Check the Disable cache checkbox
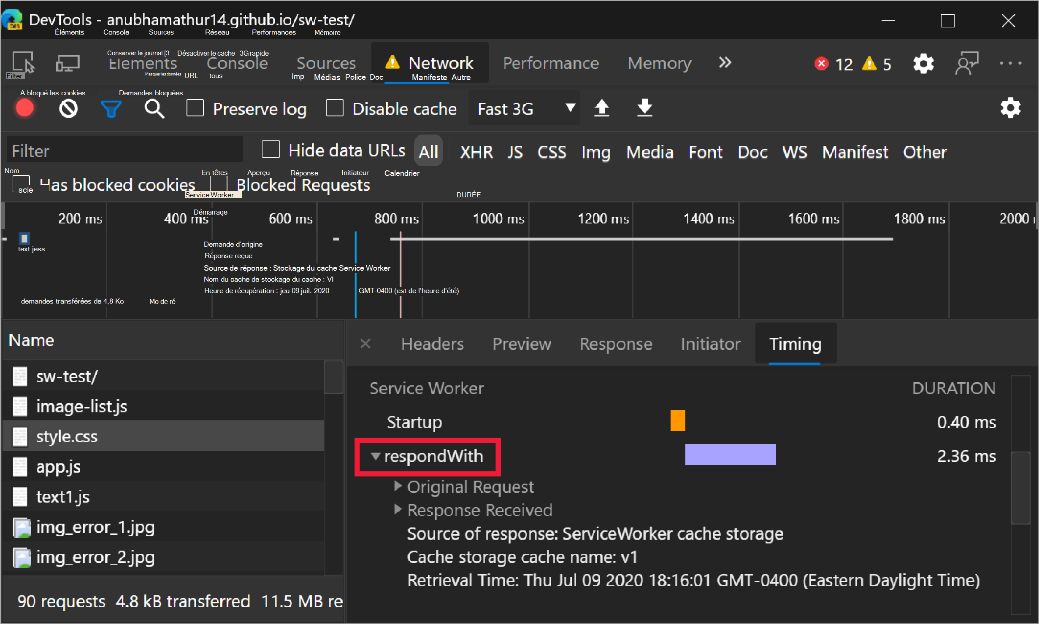Screen dimensions: 1039x624 (x=335, y=108)
